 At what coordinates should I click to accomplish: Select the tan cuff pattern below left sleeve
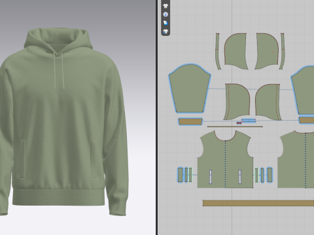(190, 121)
